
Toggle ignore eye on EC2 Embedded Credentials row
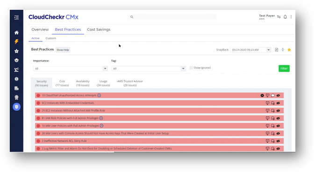tap(278, 103)
